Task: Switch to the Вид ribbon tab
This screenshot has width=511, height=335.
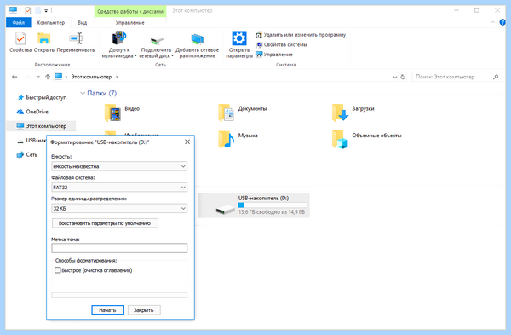Action: click(x=82, y=22)
